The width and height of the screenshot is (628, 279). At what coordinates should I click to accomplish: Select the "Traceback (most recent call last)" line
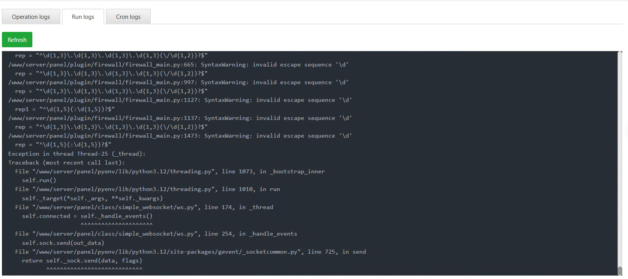pyautogui.click(x=66, y=163)
